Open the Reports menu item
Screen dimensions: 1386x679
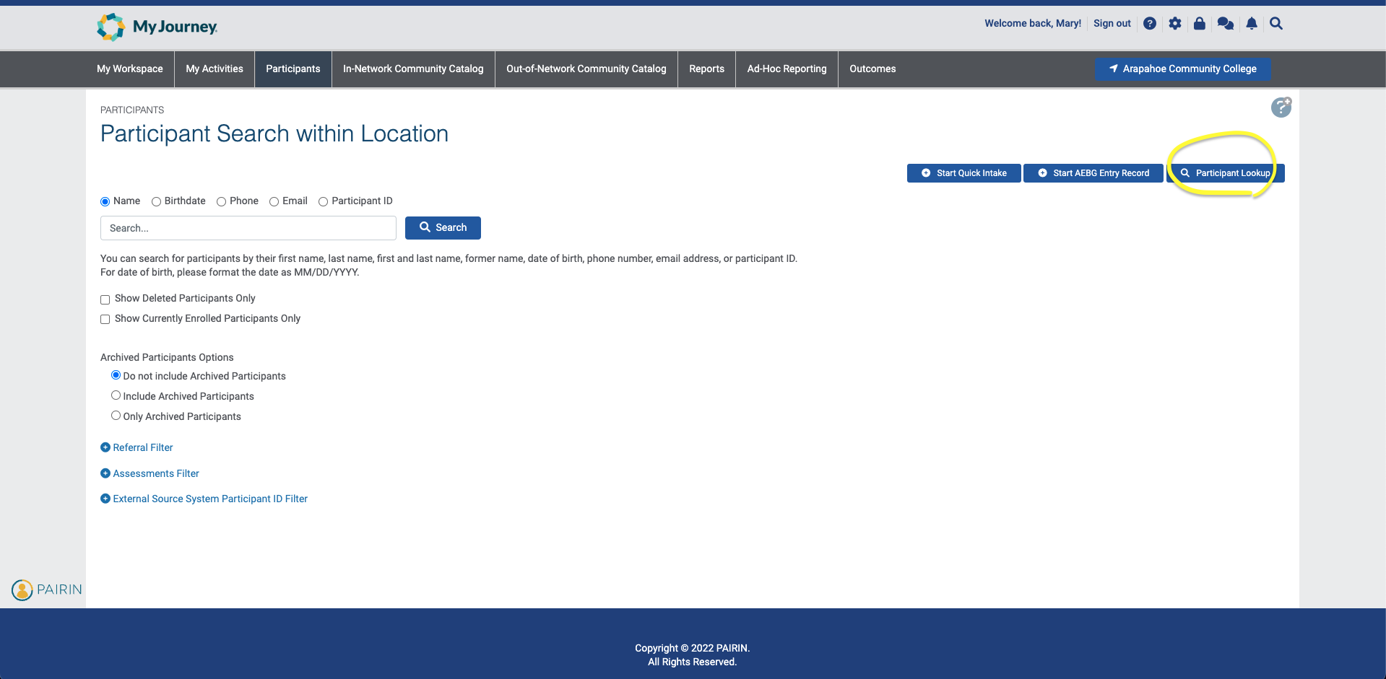(706, 69)
